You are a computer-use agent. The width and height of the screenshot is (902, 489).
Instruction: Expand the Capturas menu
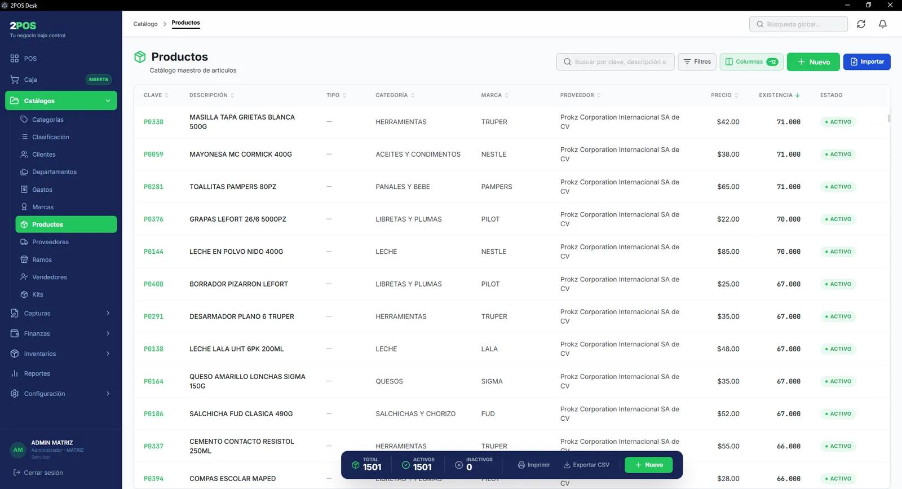click(108, 313)
